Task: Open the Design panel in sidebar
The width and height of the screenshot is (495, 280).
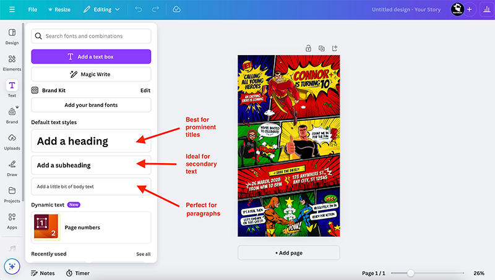Action: (12, 35)
